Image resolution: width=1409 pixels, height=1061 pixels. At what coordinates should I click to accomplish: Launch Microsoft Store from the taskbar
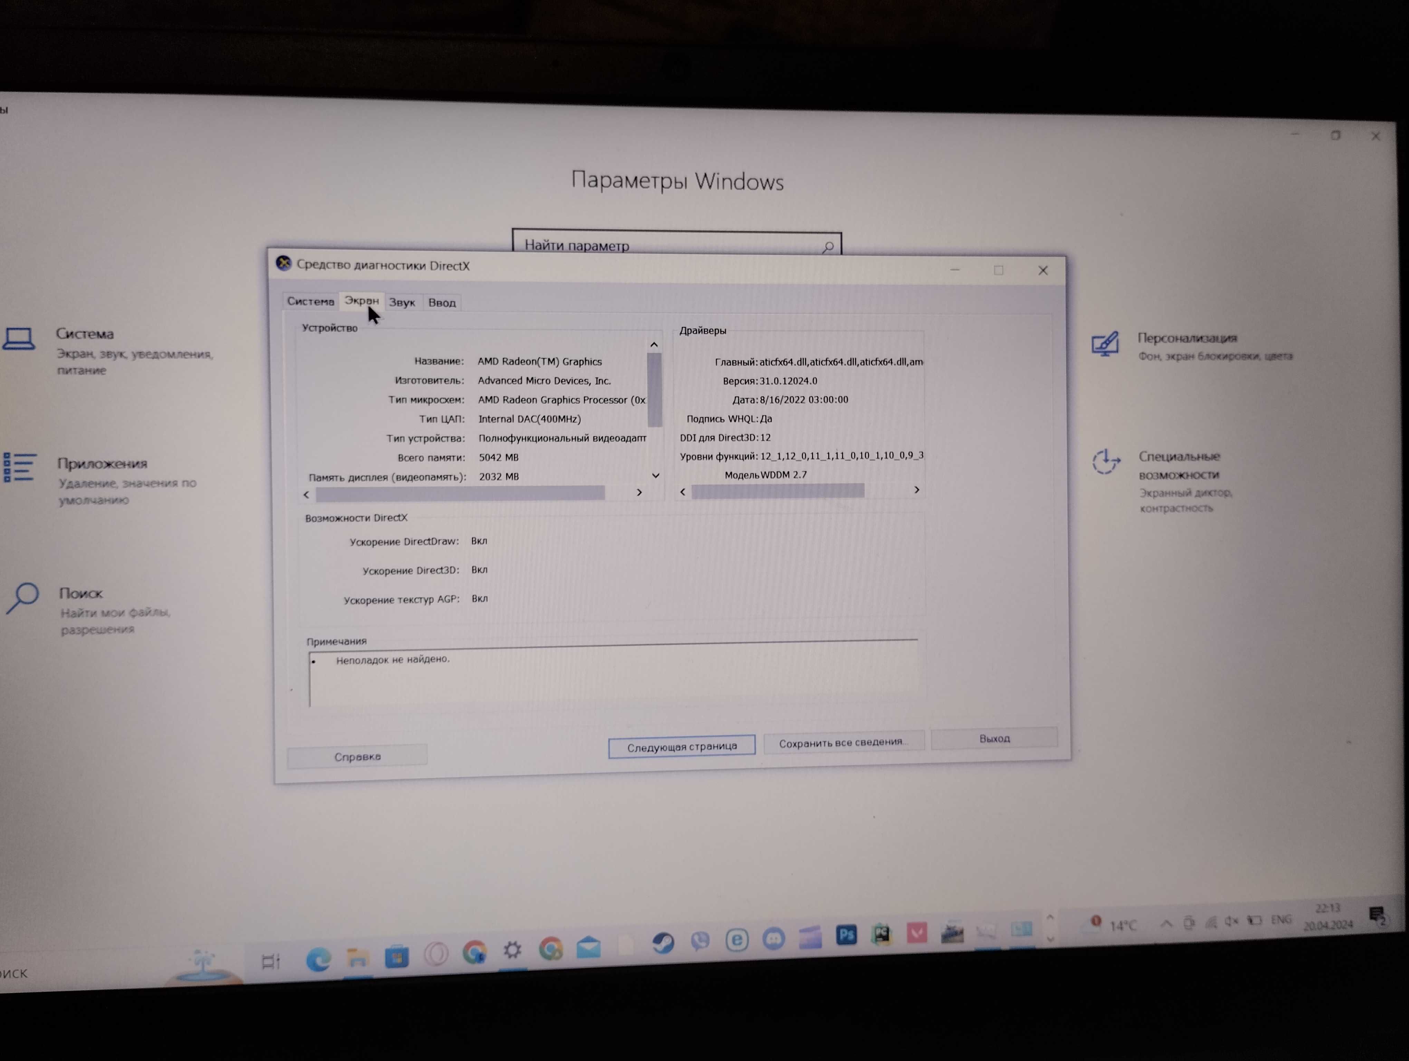coord(397,957)
